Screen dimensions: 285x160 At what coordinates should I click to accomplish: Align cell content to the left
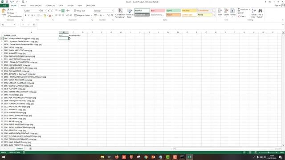57,16
